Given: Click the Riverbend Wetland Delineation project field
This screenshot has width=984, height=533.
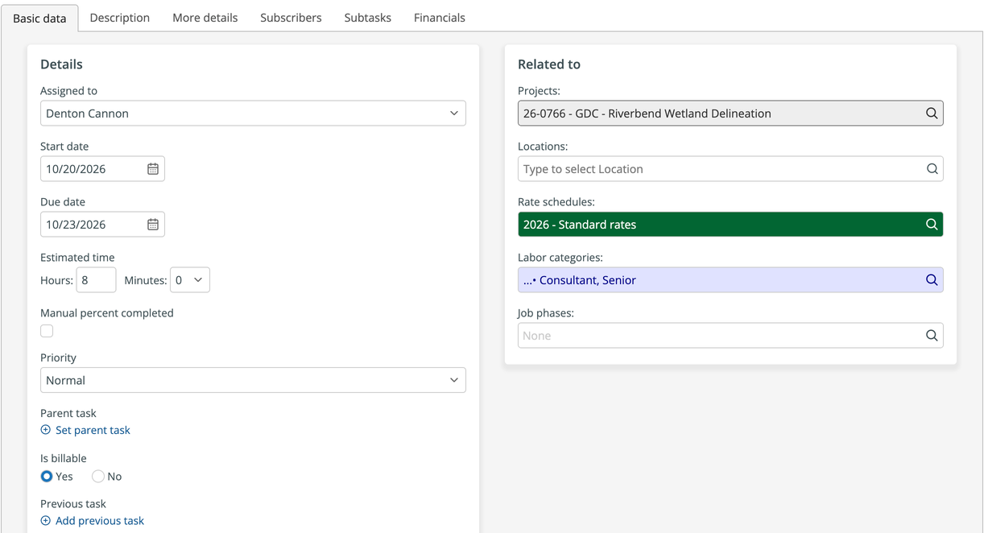Looking at the screenshot, I should pyautogui.click(x=730, y=114).
